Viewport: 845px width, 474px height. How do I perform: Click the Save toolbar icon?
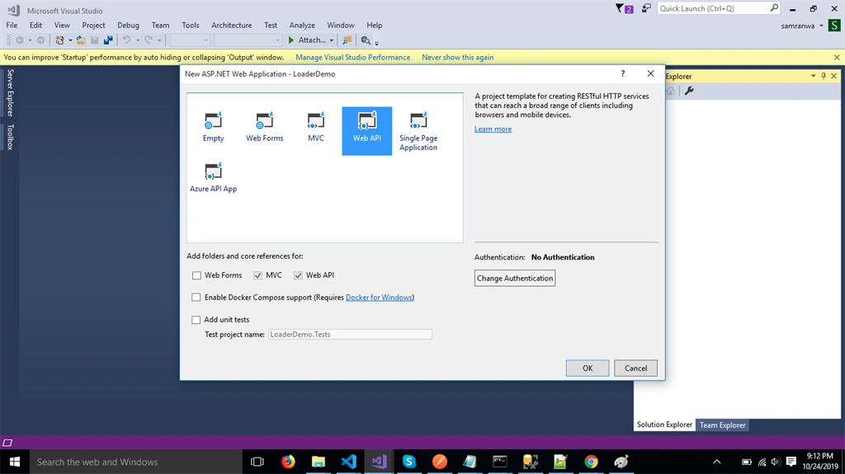pos(94,40)
